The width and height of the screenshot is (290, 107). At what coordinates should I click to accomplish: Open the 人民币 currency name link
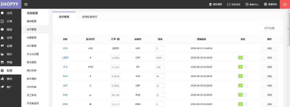pos(65,58)
